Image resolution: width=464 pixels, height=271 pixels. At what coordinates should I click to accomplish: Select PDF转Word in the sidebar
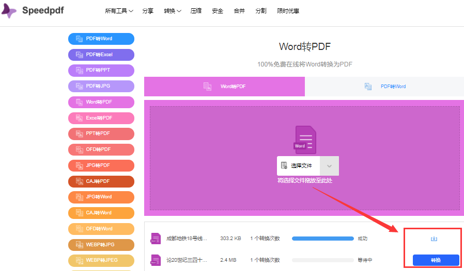pyautogui.click(x=101, y=39)
